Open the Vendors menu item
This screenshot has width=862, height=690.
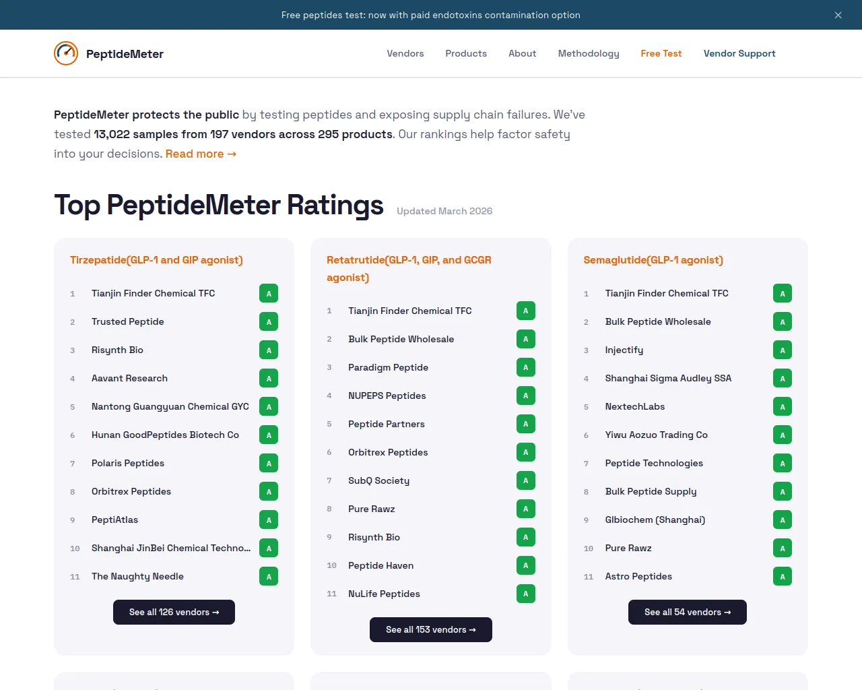click(x=405, y=53)
